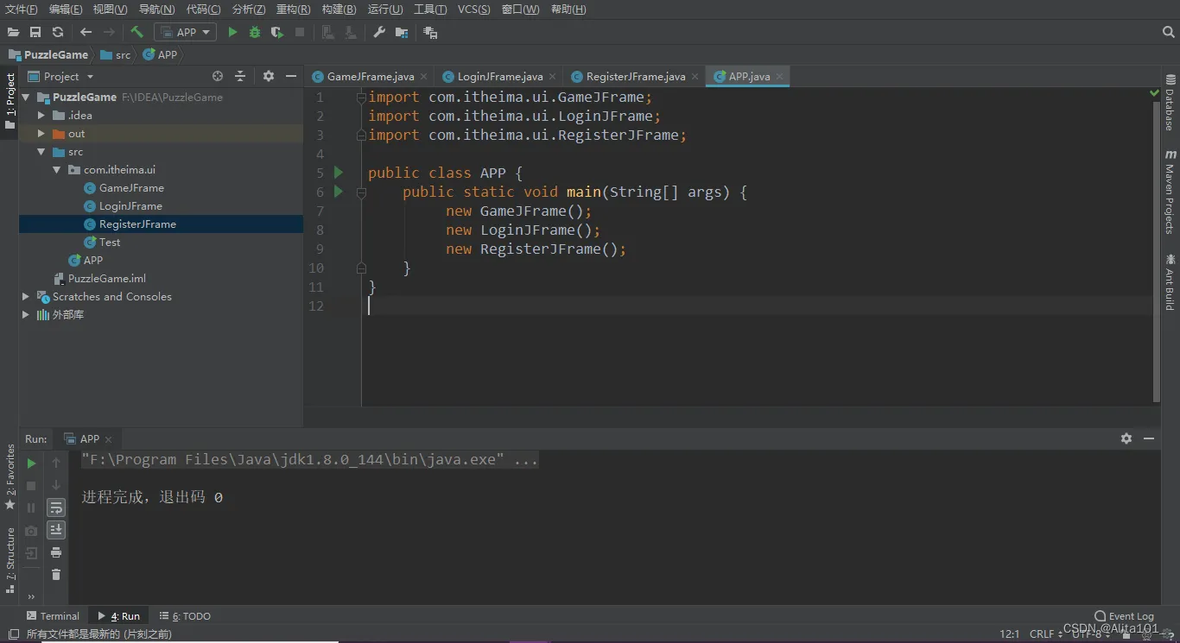Open the 文件(F) menu
Image resolution: width=1180 pixels, height=643 pixels.
pos(22,9)
